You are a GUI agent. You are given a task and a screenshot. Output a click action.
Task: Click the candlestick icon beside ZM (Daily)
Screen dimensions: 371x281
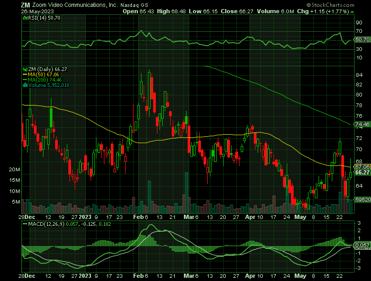pyautogui.click(x=25, y=69)
